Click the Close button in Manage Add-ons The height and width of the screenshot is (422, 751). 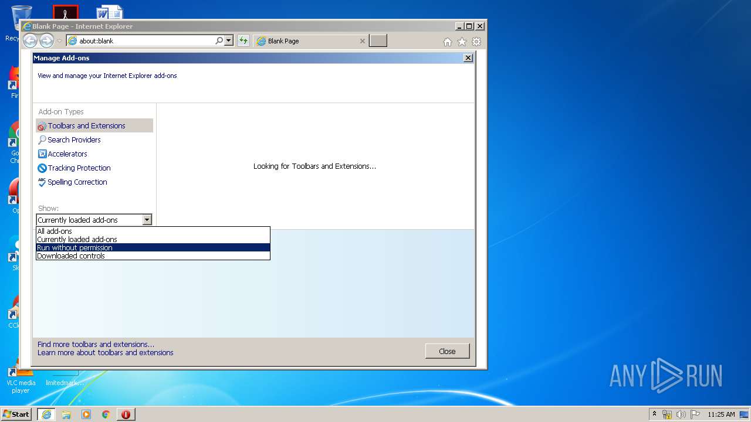[x=447, y=351]
